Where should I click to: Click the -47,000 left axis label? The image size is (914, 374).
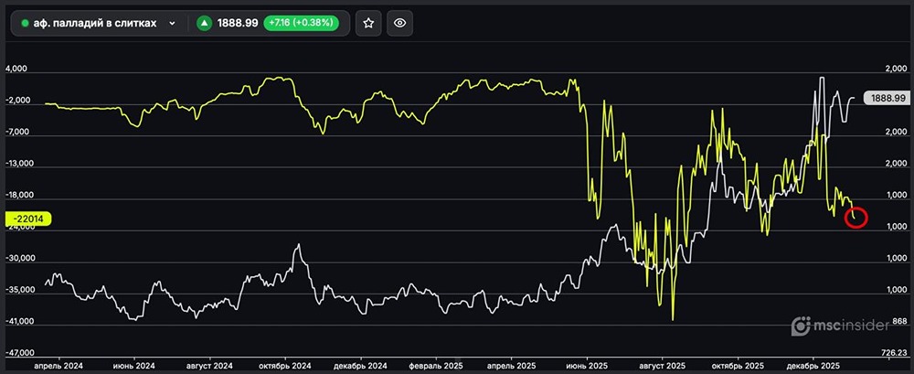18,353
